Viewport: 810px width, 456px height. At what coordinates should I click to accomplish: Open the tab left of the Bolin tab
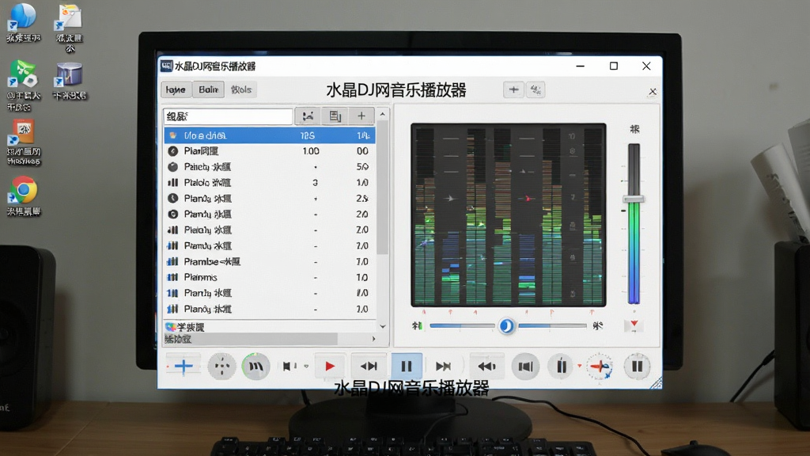(176, 89)
